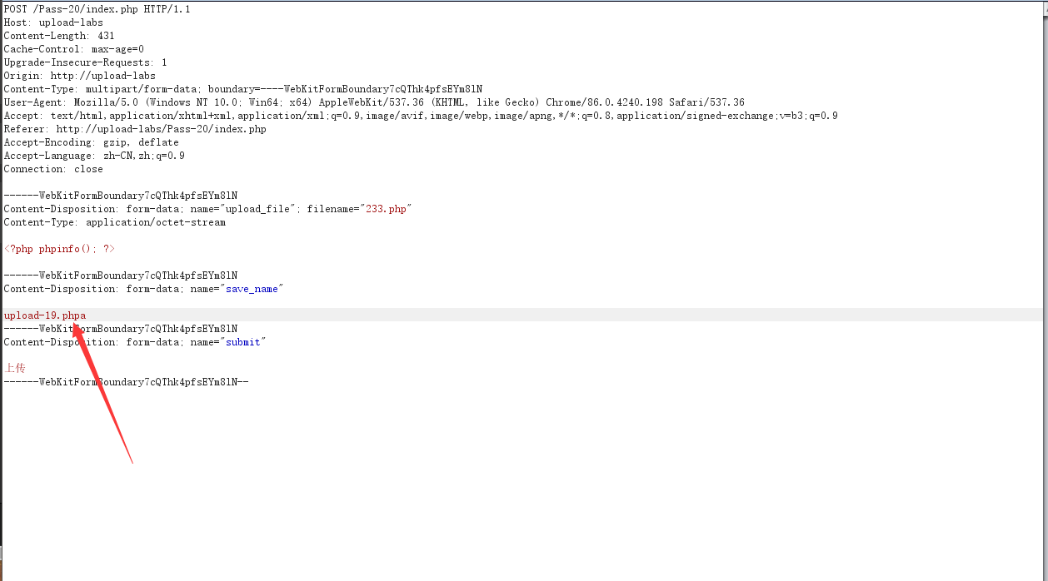This screenshot has height=581, width=1048.
Task: Click the "upload-19.phpa" save name text
Action: click(x=44, y=315)
